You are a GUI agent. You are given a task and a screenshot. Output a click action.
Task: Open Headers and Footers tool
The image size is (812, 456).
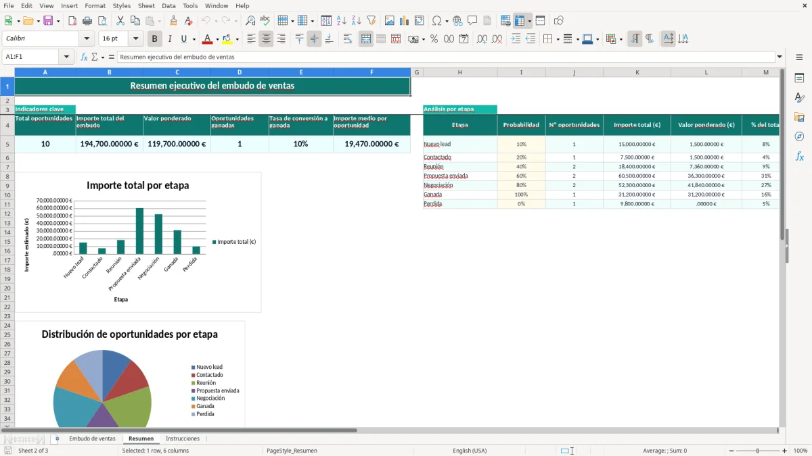point(487,21)
